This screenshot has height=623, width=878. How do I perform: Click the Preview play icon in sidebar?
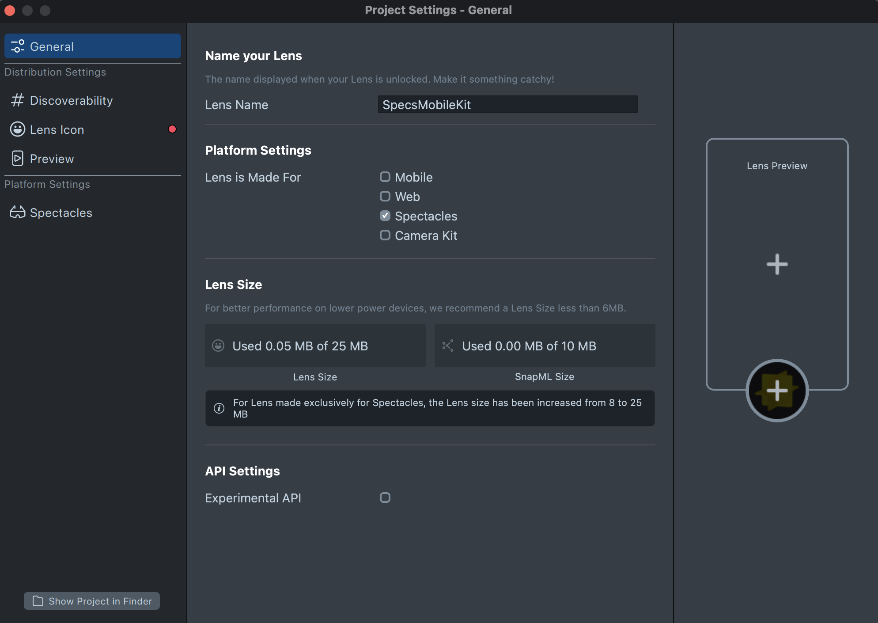[x=17, y=159]
